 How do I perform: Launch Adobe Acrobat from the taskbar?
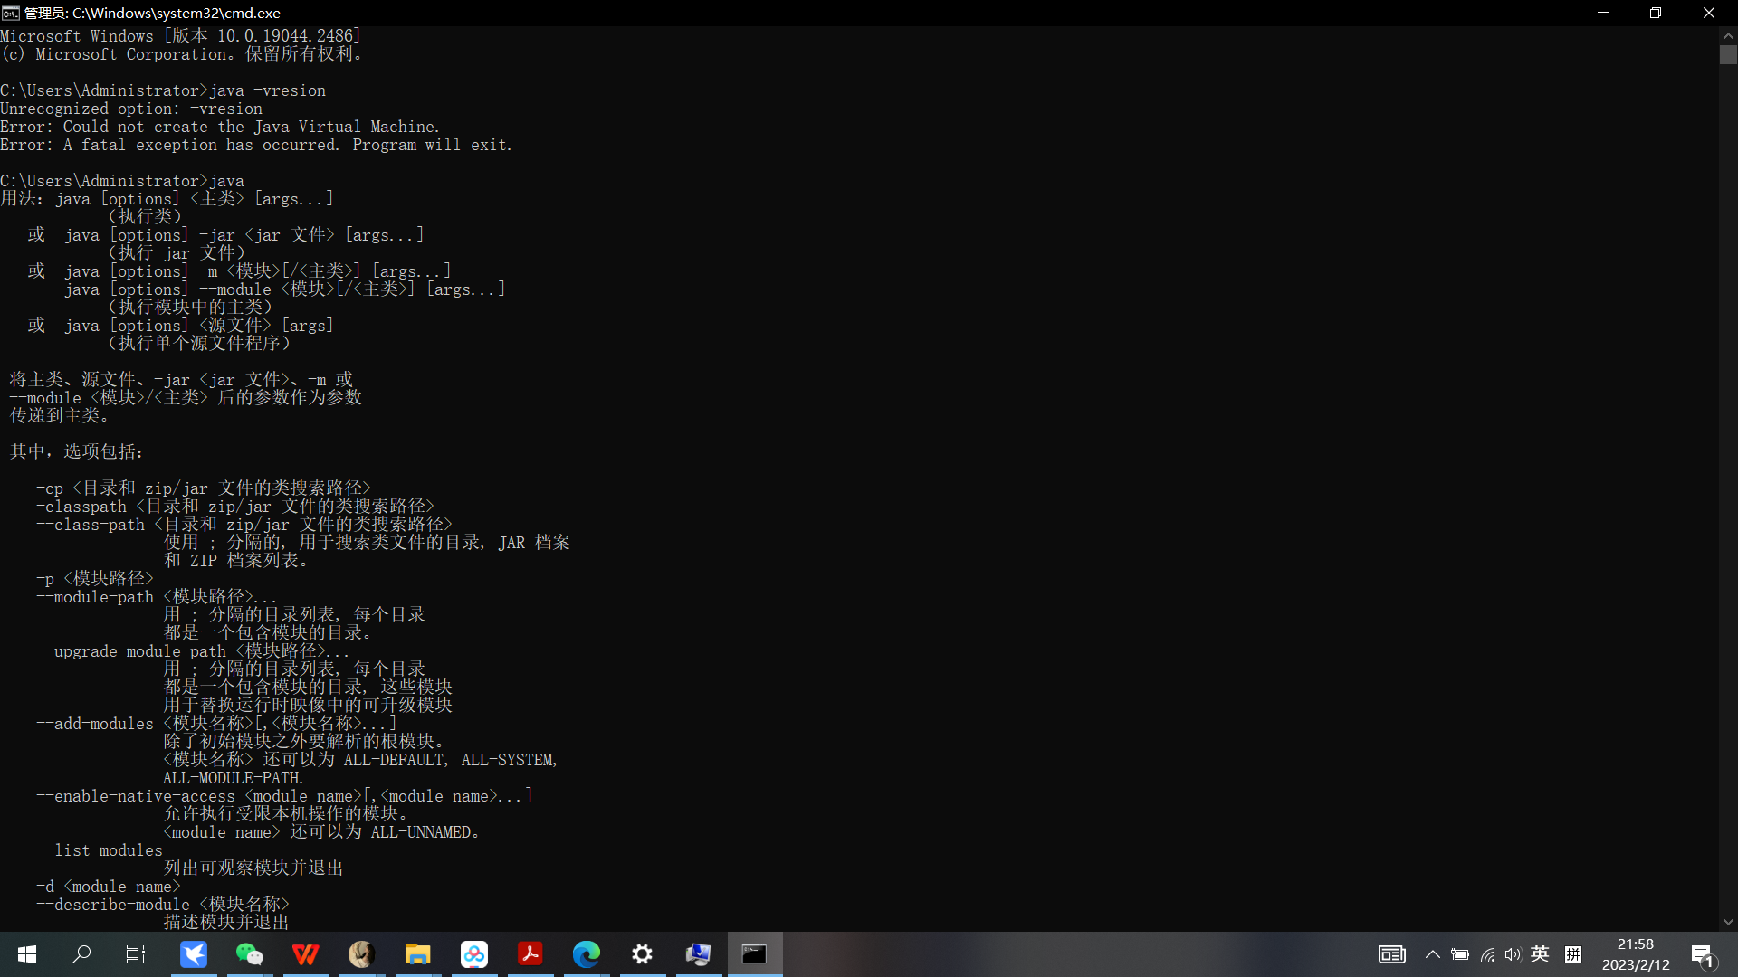[x=530, y=953]
